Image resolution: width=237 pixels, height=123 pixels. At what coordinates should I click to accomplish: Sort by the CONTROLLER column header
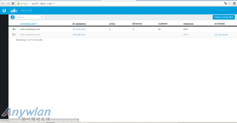[28, 24]
